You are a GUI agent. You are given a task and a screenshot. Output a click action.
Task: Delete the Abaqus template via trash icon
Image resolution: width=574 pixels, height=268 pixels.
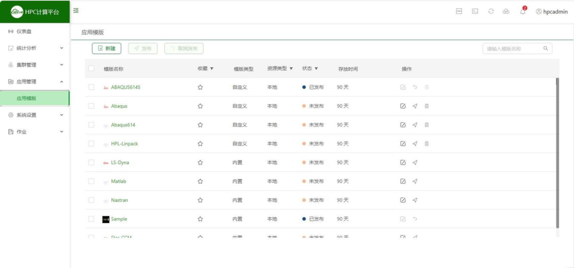(x=427, y=106)
